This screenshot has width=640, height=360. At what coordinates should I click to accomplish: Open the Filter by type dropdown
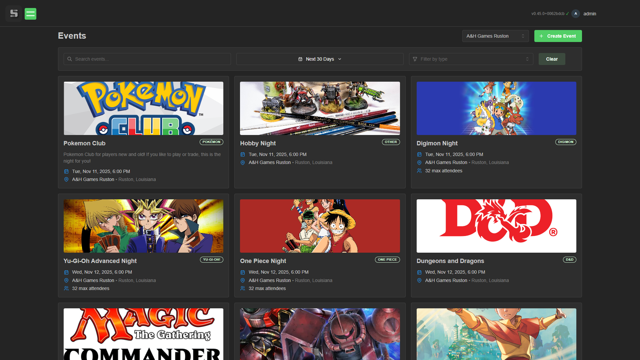click(x=471, y=59)
